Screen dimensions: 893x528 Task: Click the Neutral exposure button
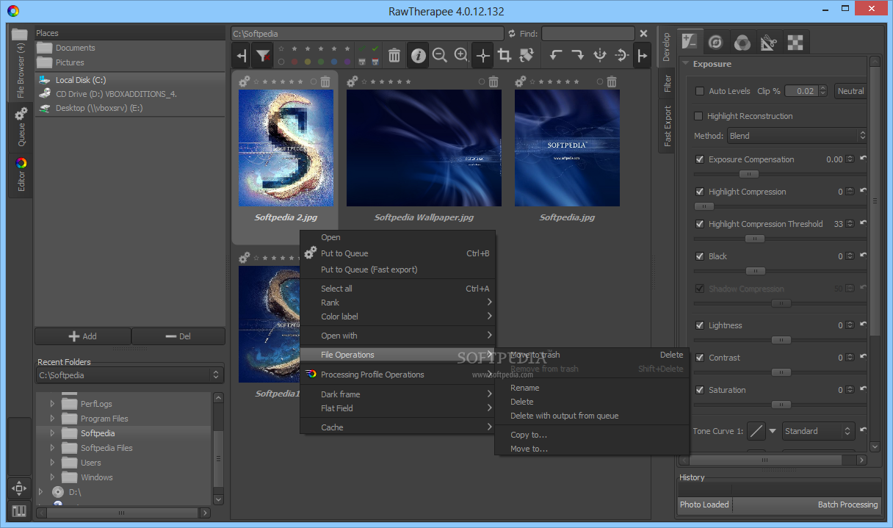coord(850,91)
